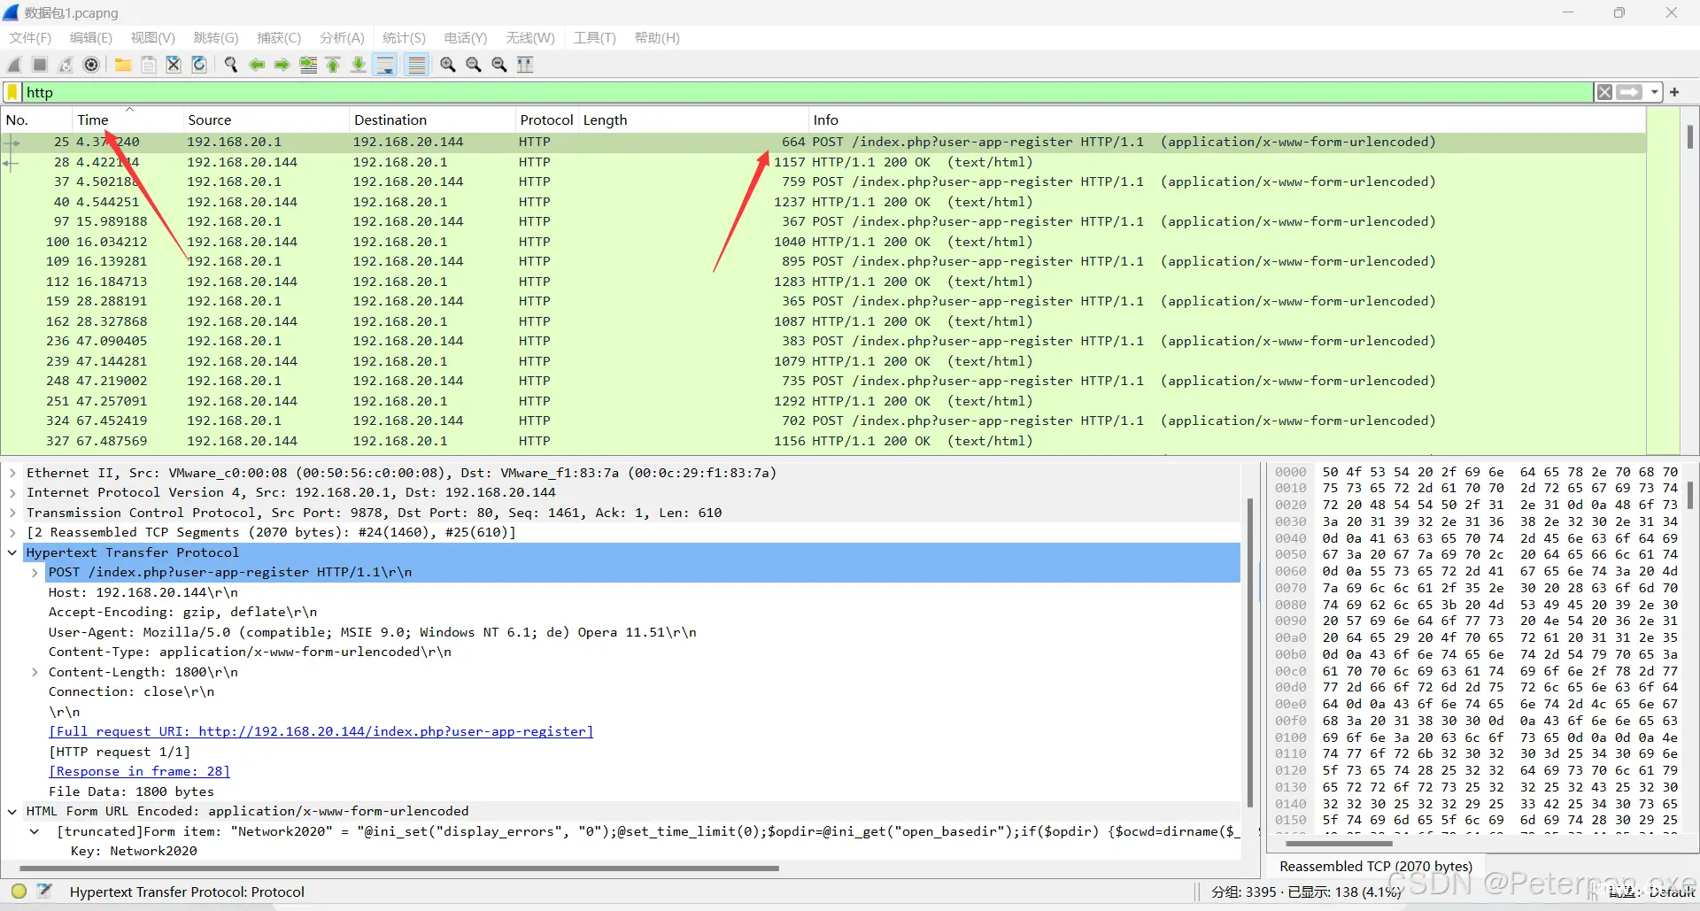The width and height of the screenshot is (1700, 911).
Task: Reload the capture file icon
Action: coord(199,65)
